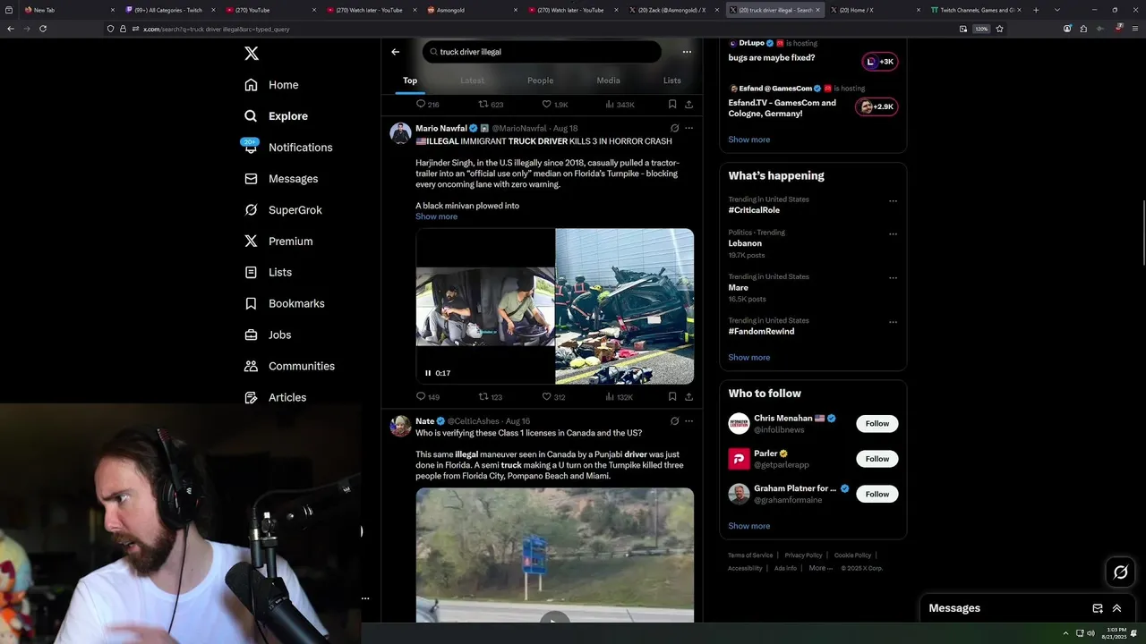This screenshot has width=1146, height=644.
Task: Click Grok icon on Mario Nawfal post
Action: [x=674, y=129]
